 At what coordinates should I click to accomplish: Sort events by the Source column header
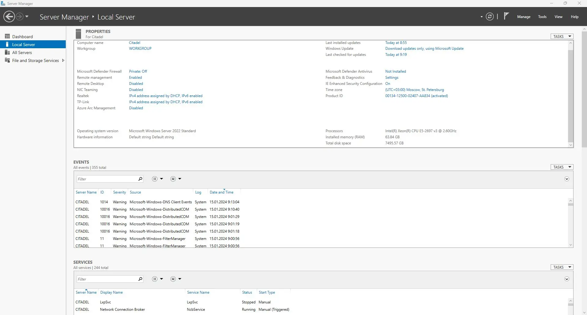coord(135,192)
